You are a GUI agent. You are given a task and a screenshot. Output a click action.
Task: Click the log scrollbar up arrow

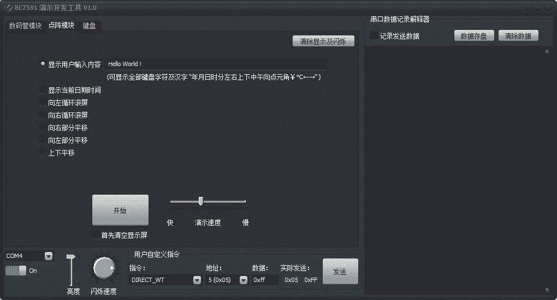(x=547, y=51)
